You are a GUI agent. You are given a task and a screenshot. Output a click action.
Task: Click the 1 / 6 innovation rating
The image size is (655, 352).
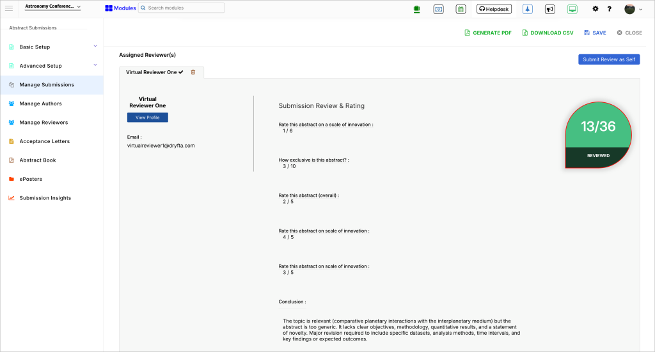(287, 131)
